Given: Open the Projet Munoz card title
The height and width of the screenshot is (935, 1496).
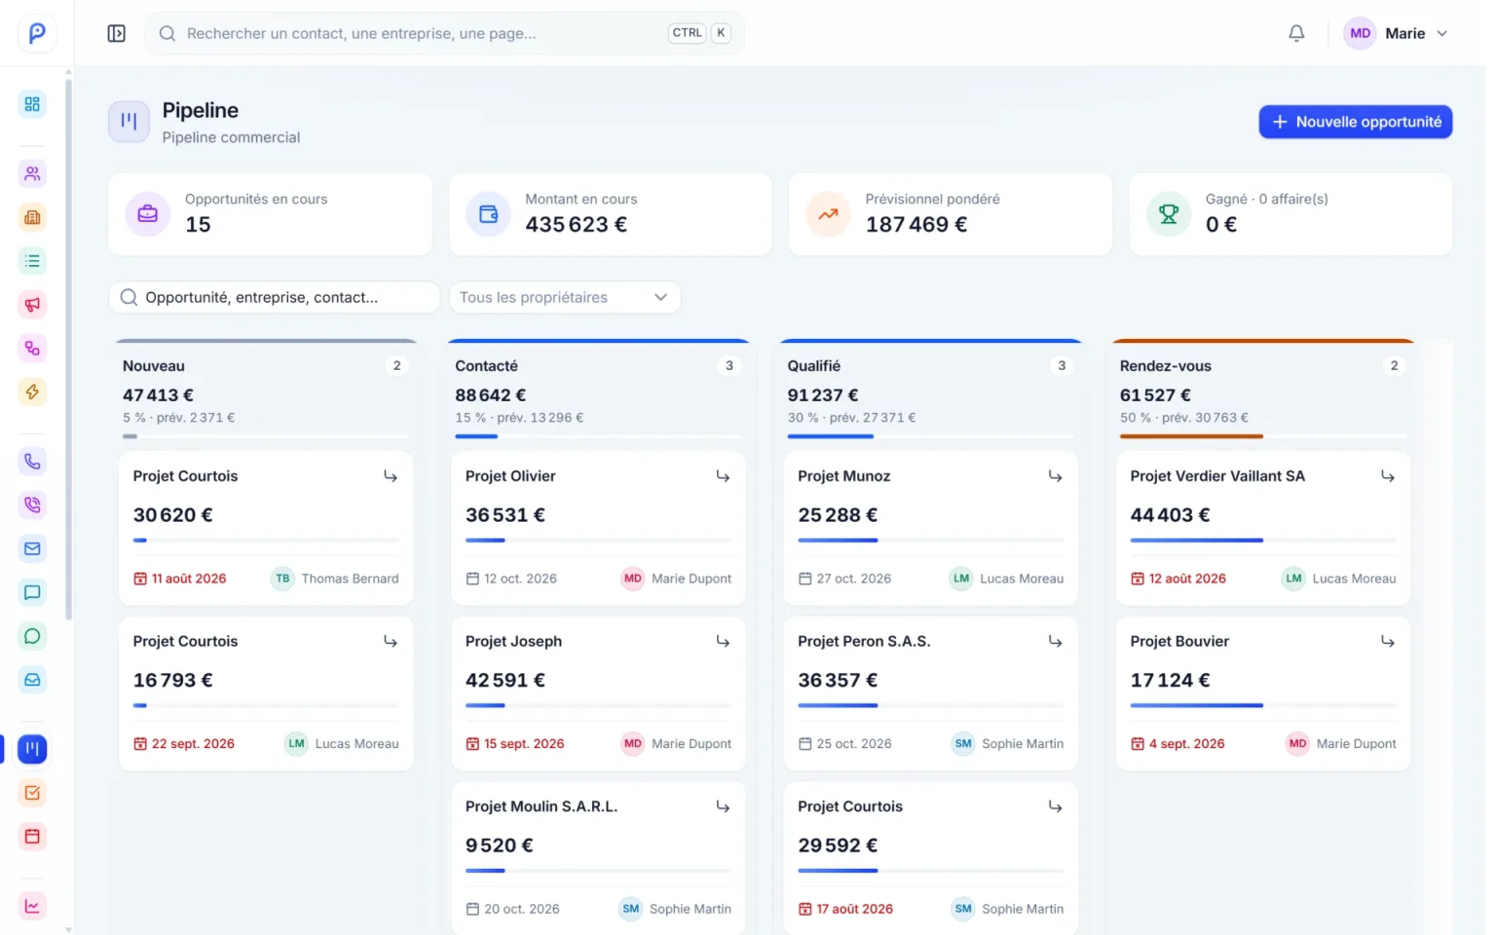Looking at the screenshot, I should click(844, 476).
